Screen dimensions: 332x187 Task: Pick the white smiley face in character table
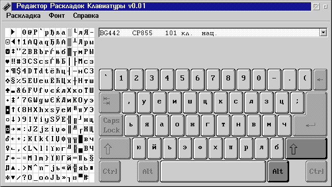click(x=8, y=42)
